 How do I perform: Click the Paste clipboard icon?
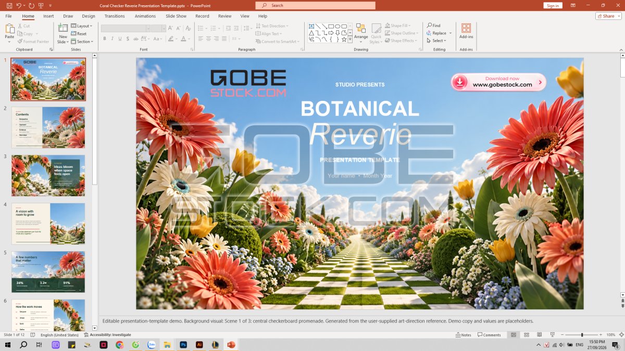tap(9, 29)
